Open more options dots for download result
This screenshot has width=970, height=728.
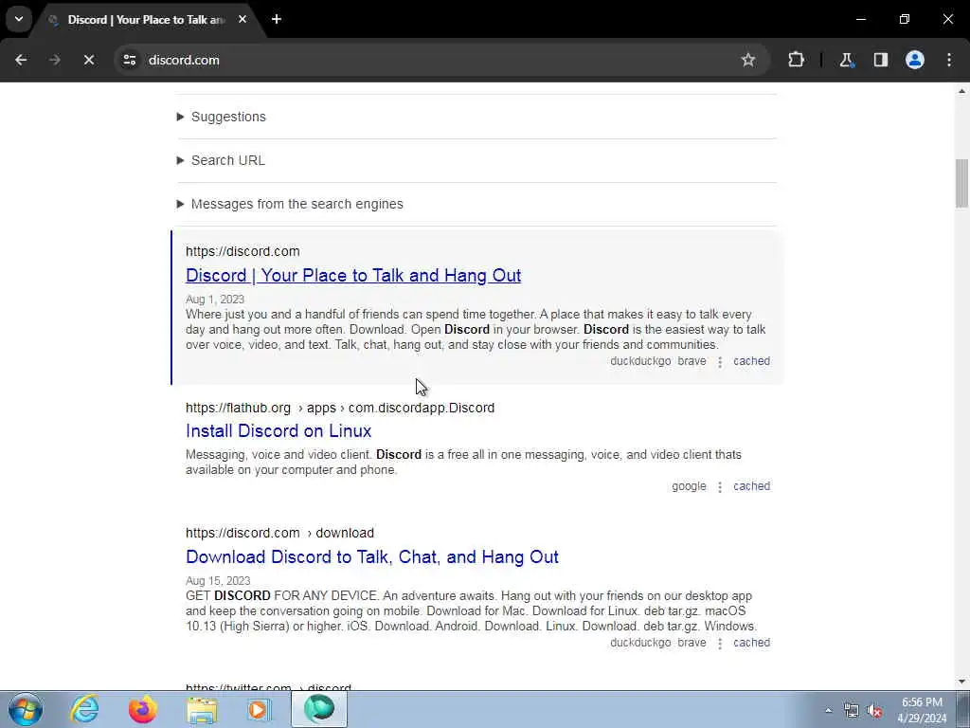click(x=720, y=644)
